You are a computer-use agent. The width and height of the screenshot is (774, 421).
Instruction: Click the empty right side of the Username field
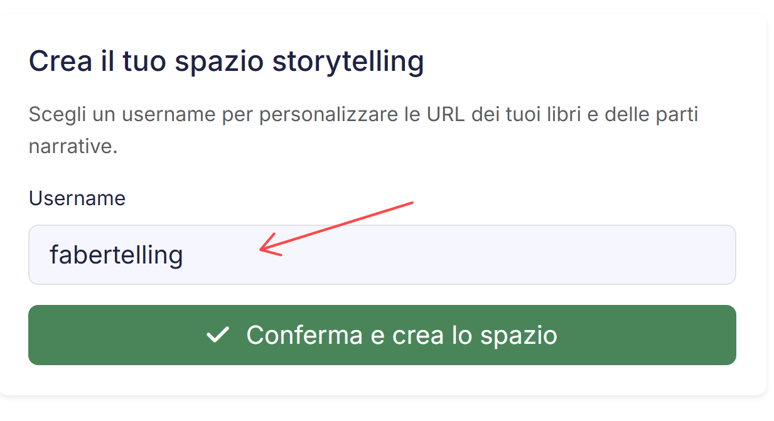pyautogui.click(x=628, y=255)
